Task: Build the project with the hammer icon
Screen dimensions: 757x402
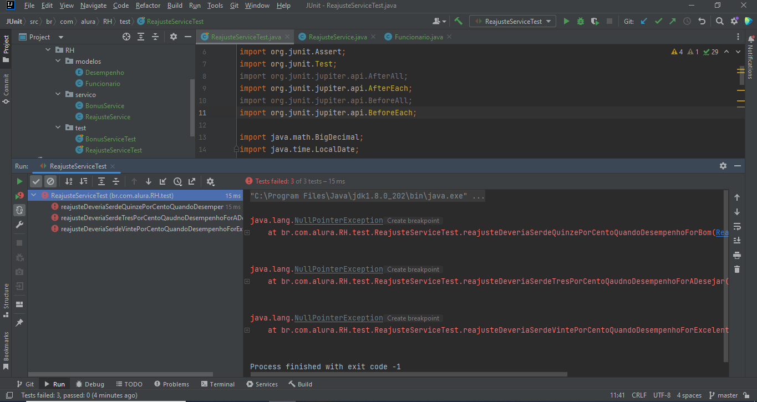Action: click(458, 21)
